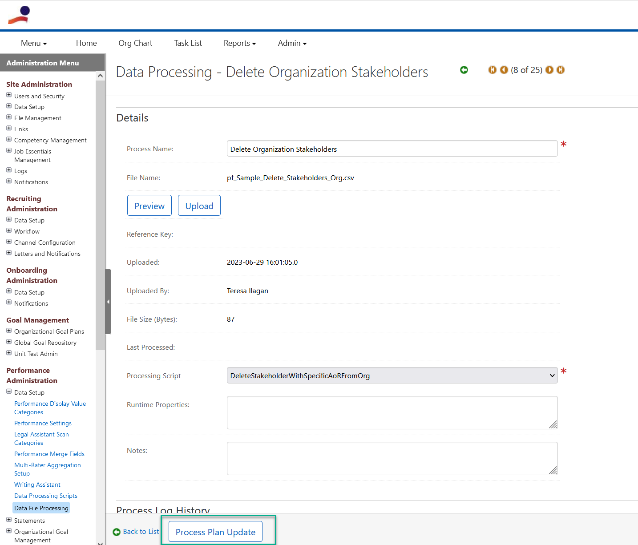
Task: Click the Process Name input field
Action: 392,149
